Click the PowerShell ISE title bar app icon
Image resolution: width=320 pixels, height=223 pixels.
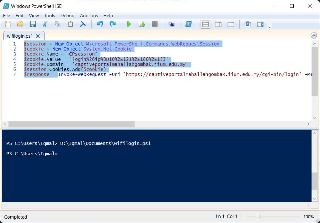click(6, 6)
